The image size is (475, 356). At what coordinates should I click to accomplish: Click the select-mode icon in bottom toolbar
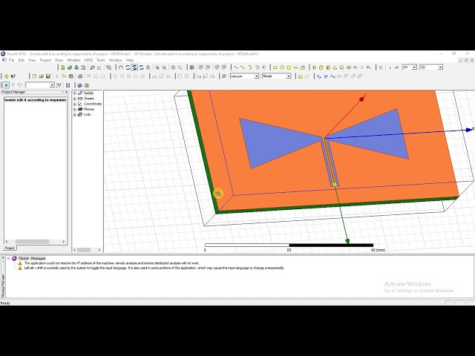pos(6,85)
